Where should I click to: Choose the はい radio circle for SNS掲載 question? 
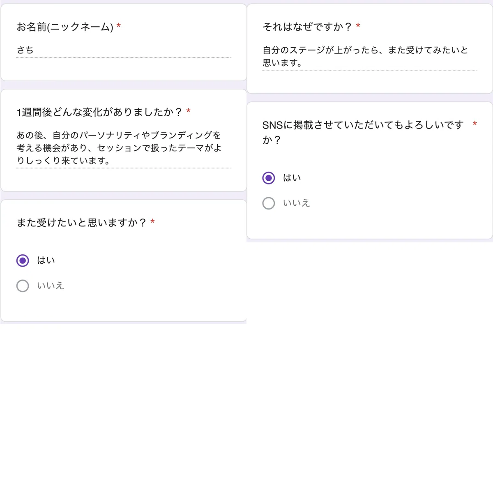(x=269, y=178)
